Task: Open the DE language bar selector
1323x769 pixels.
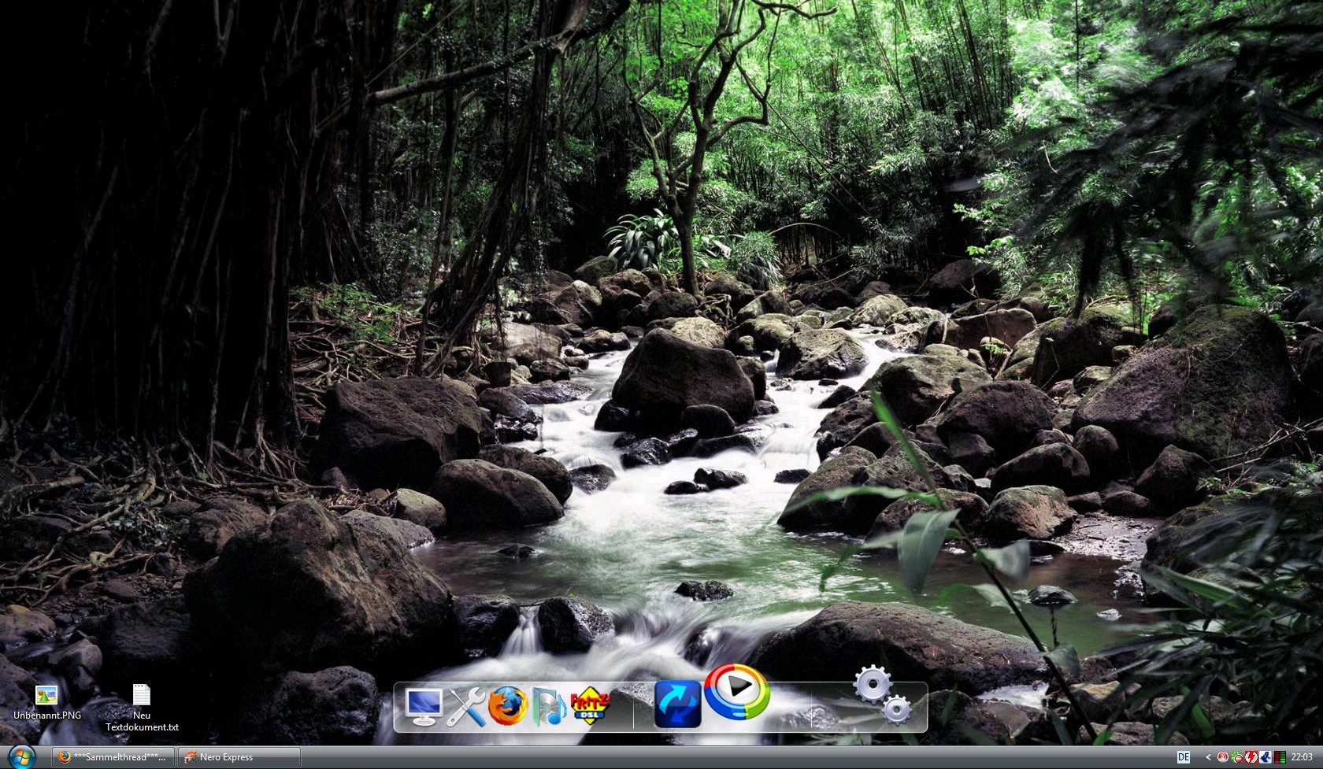Action: [1184, 757]
